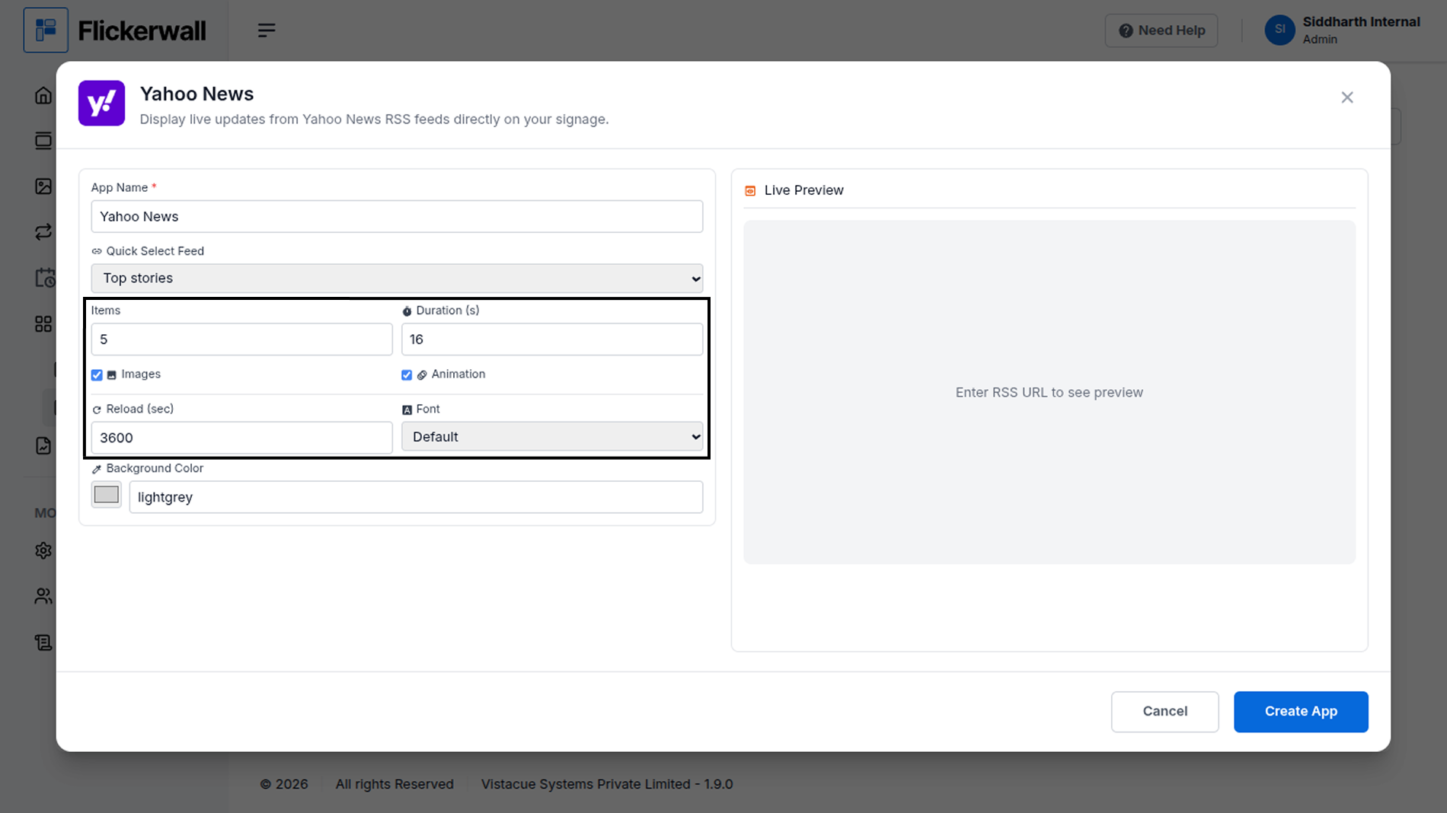
Task: Open the media image icon in sidebar
Action: coord(43,187)
